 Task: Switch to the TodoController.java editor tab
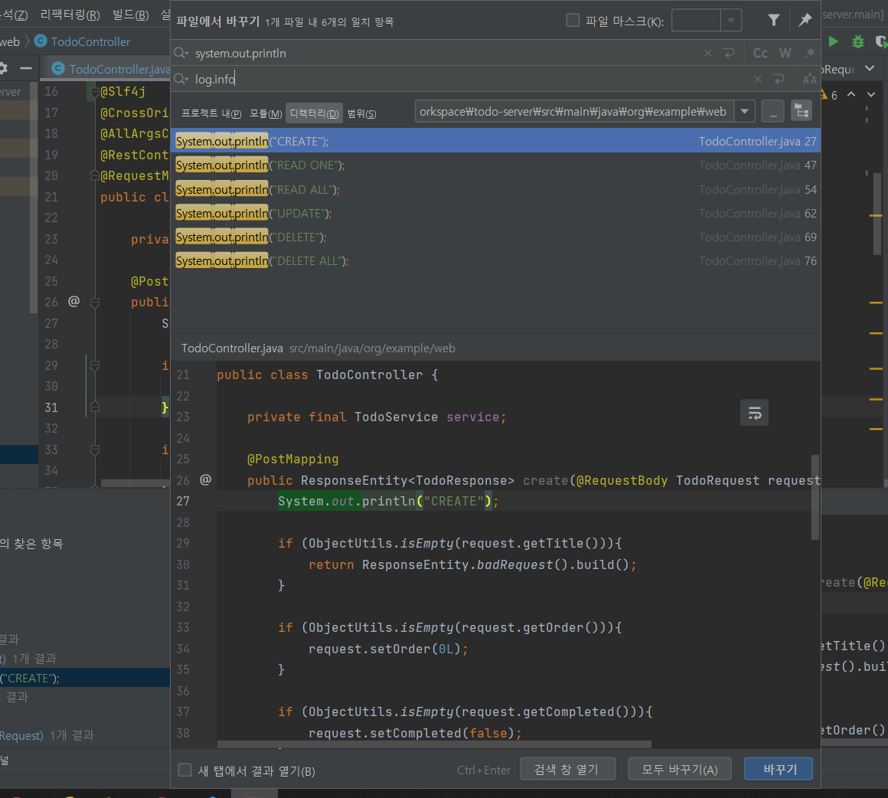tap(110, 69)
